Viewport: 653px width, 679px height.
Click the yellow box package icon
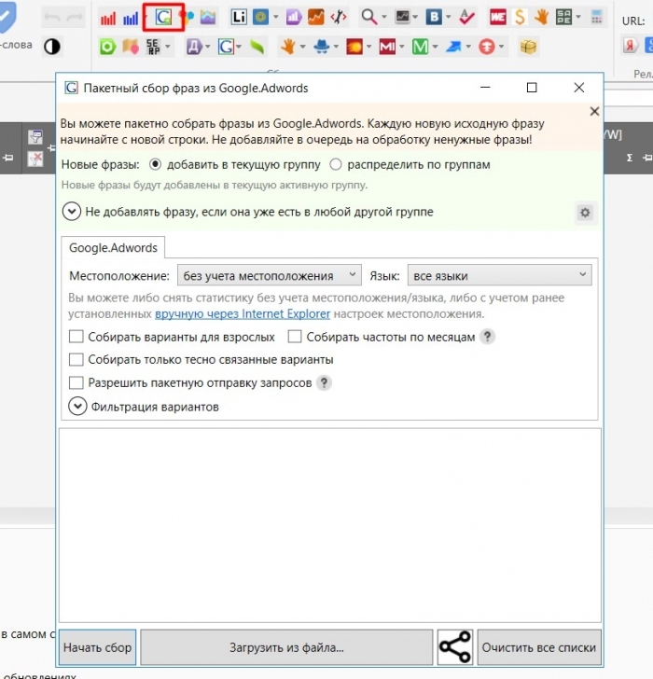[x=528, y=47]
